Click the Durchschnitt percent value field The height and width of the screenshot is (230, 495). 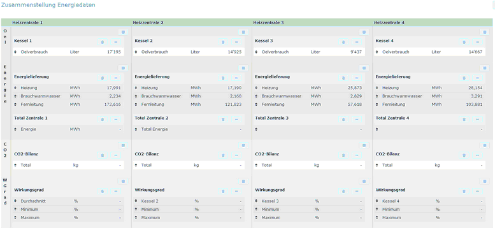click(x=98, y=201)
